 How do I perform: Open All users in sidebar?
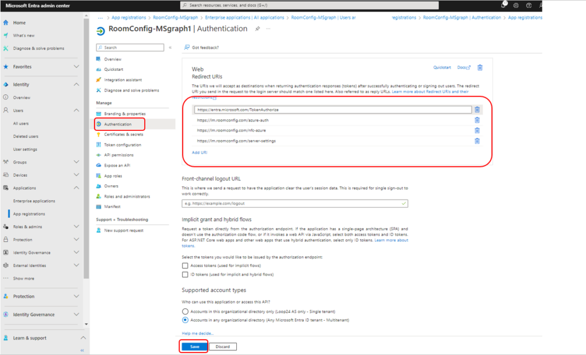coord(21,123)
